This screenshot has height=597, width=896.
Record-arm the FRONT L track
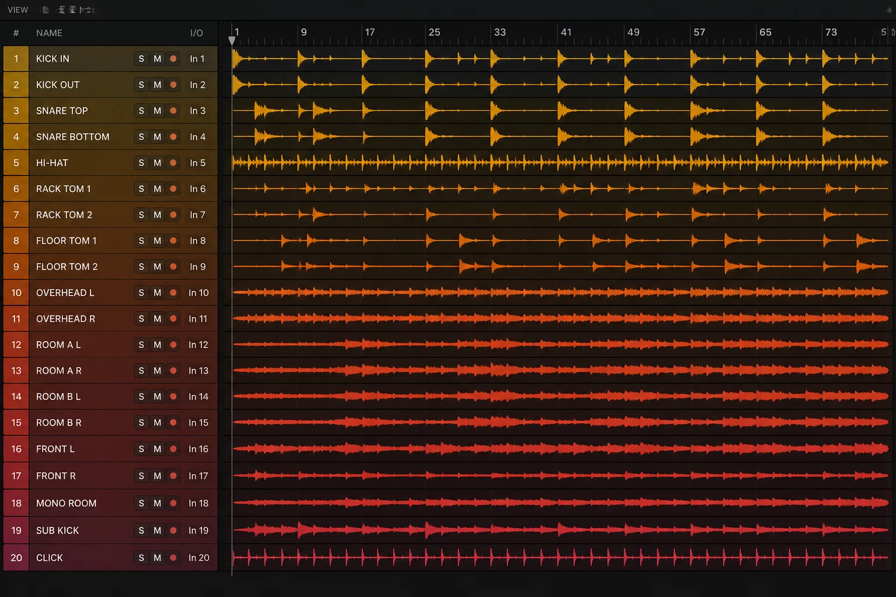pos(173,449)
